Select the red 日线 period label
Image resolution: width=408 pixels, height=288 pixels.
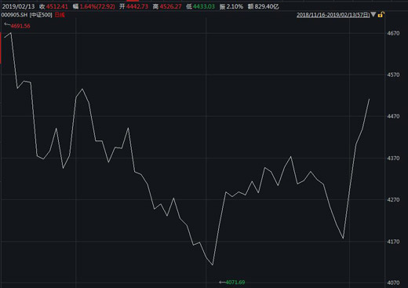tap(60, 15)
